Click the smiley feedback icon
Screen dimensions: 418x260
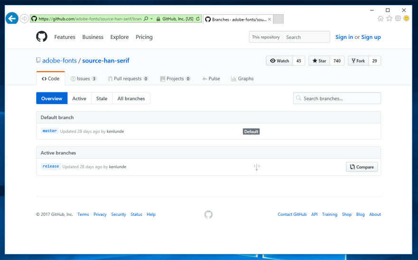[x=406, y=18]
